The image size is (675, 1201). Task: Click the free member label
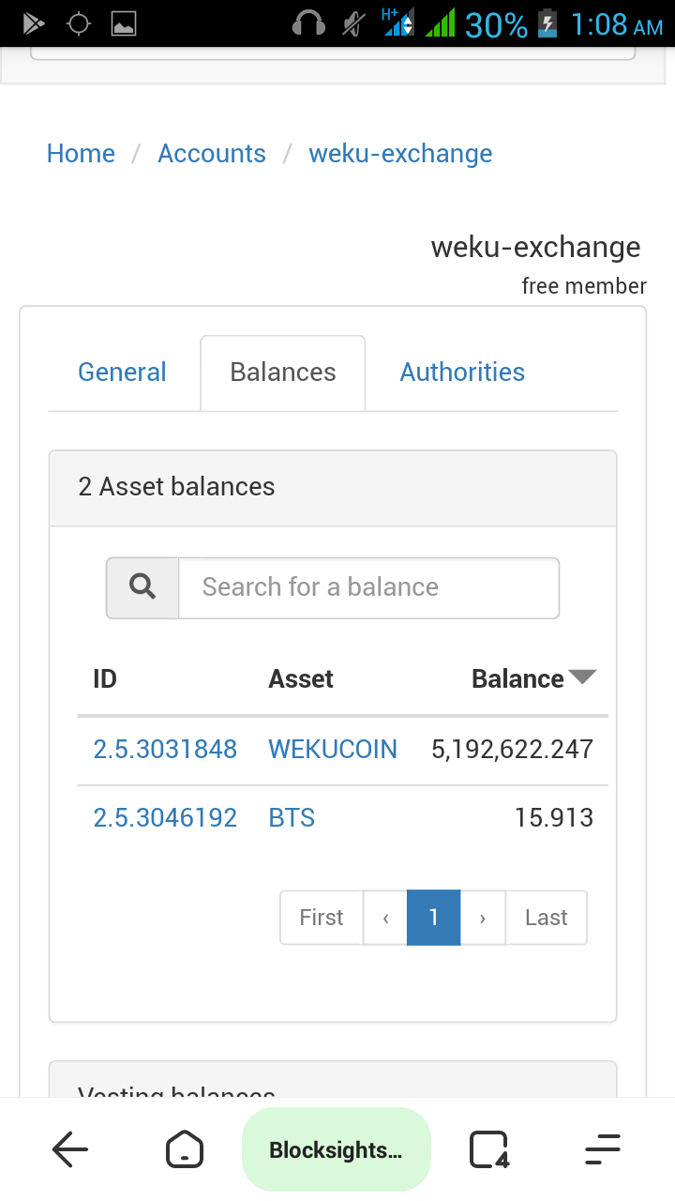click(x=584, y=286)
